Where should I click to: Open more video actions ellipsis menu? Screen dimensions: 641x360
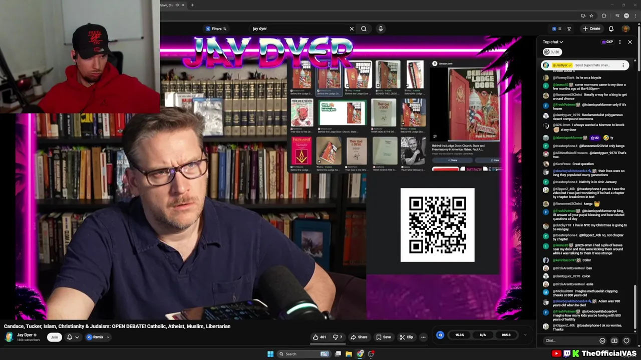[x=423, y=337]
